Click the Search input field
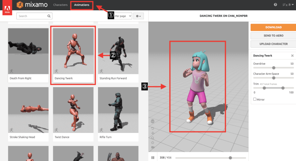This screenshot has width=296, height=161. pos(34,16)
